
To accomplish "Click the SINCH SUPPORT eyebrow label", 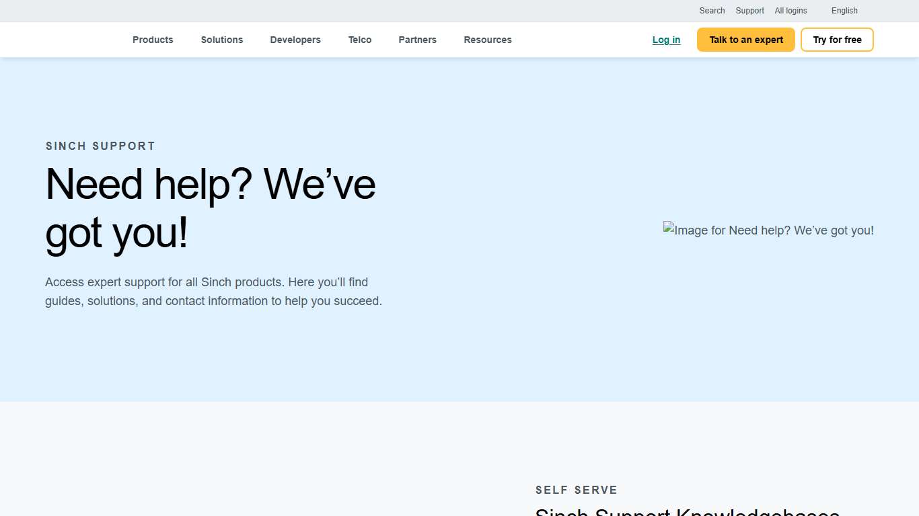I will tap(100, 146).
